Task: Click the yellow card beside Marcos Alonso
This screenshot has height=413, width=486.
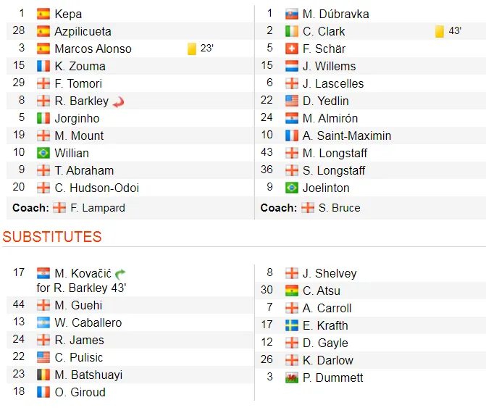Action: pyautogui.click(x=192, y=49)
